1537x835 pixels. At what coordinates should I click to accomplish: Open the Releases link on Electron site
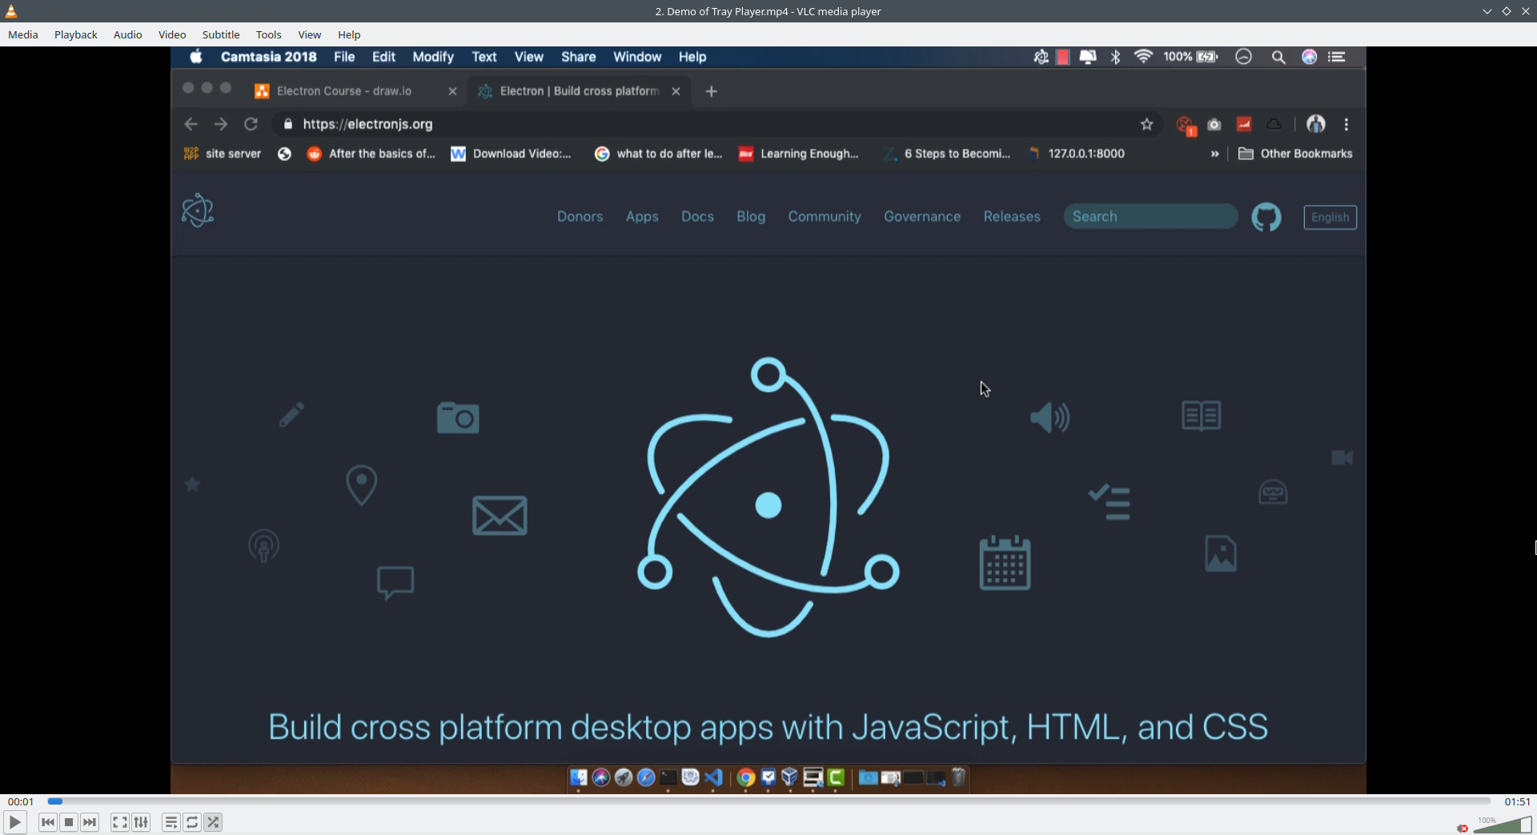(x=1012, y=216)
